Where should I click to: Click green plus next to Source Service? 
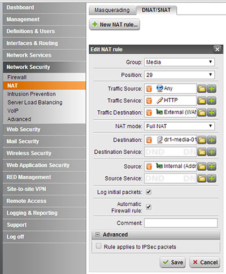click(212, 179)
